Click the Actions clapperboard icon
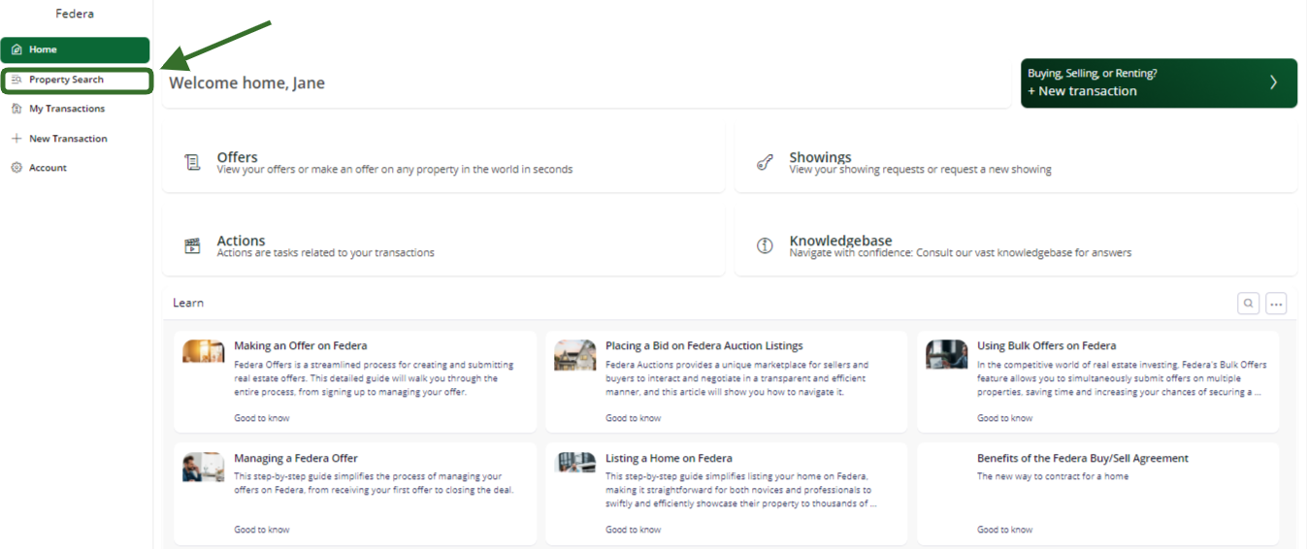Screen dimensions: 1307x549 pyautogui.click(x=193, y=246)
